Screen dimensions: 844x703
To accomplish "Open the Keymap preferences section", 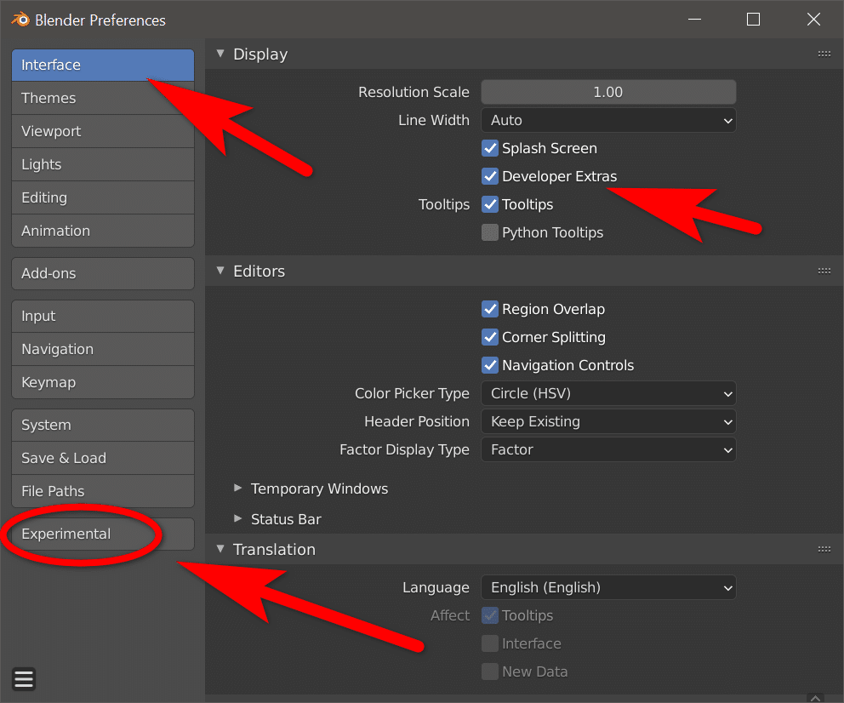I will point(103,382).
